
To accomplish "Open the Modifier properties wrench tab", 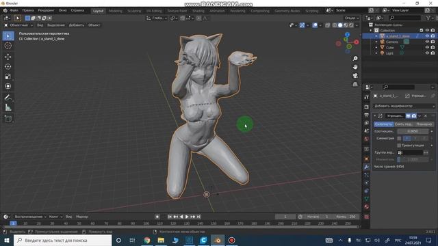I will pyautogui.click(x=366, y=167).
